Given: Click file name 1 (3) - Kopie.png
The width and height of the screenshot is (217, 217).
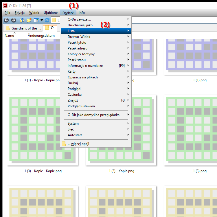Looking at the screenshot, I should point(122,171).
